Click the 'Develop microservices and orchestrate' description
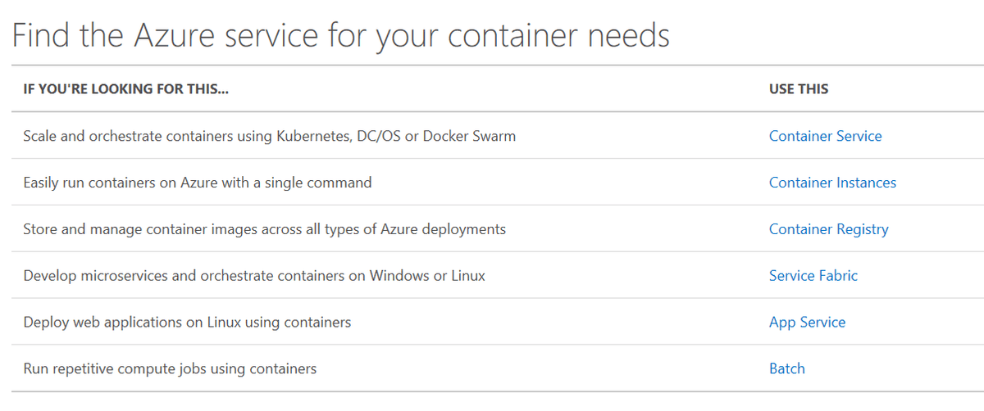The height and width of the screenshot is (411, 984). (x=254, y=276)
